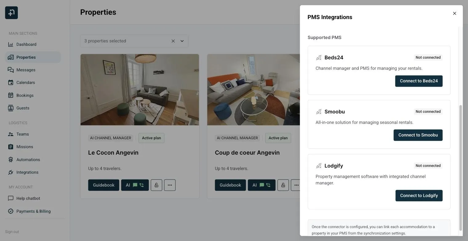Connect to Beds24
This screenshot has width=468, height=241.
click(419, 81)
